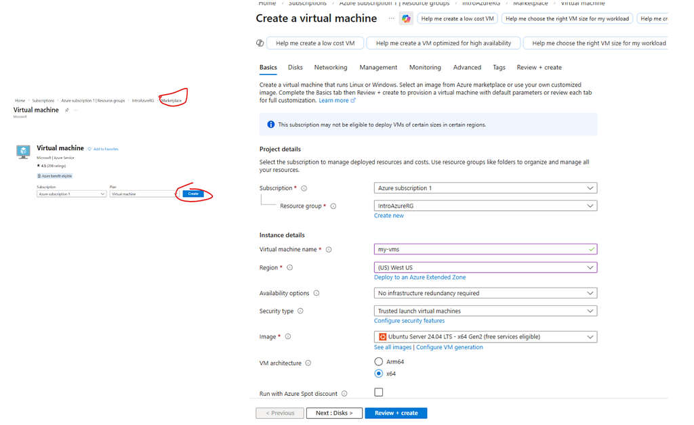This screenshot has width=694, height=425.
Task: Click the Ubuntu logo in the Image field
Action: coord(382,336)
